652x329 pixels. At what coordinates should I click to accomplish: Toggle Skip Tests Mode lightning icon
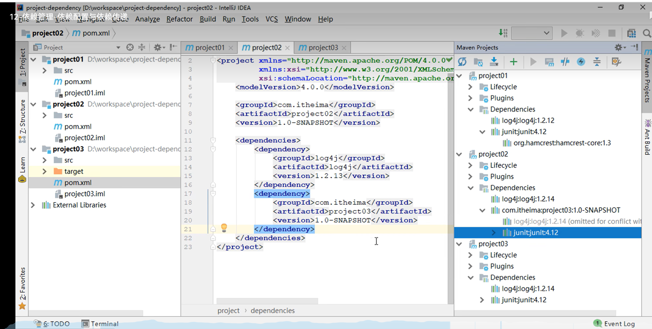coord(581,62)
